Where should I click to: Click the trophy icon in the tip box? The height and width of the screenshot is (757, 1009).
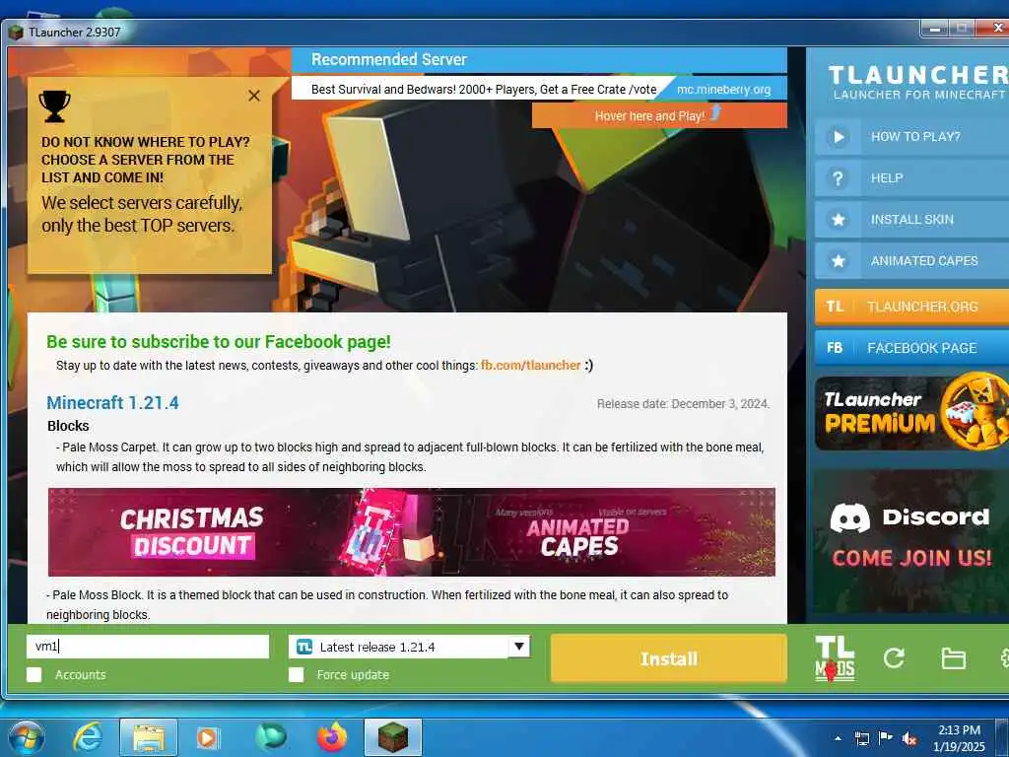click(x=55, y=106)
